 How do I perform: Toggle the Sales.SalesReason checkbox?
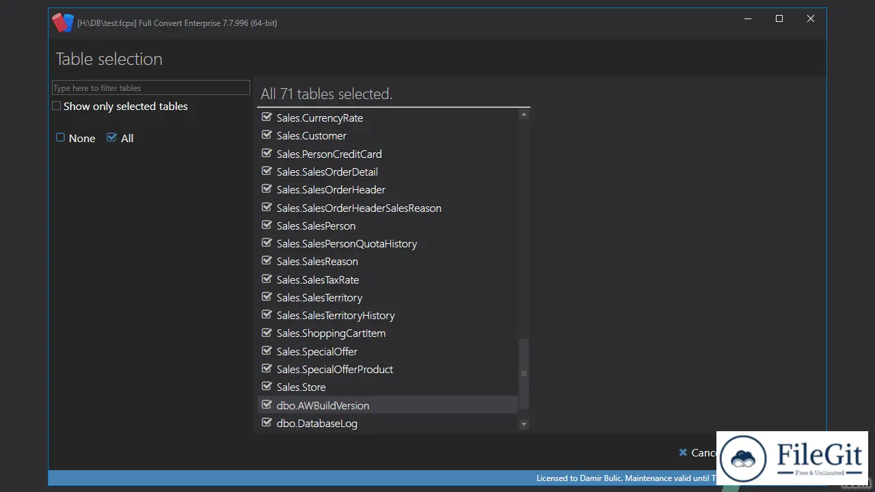tap(267, 260)
